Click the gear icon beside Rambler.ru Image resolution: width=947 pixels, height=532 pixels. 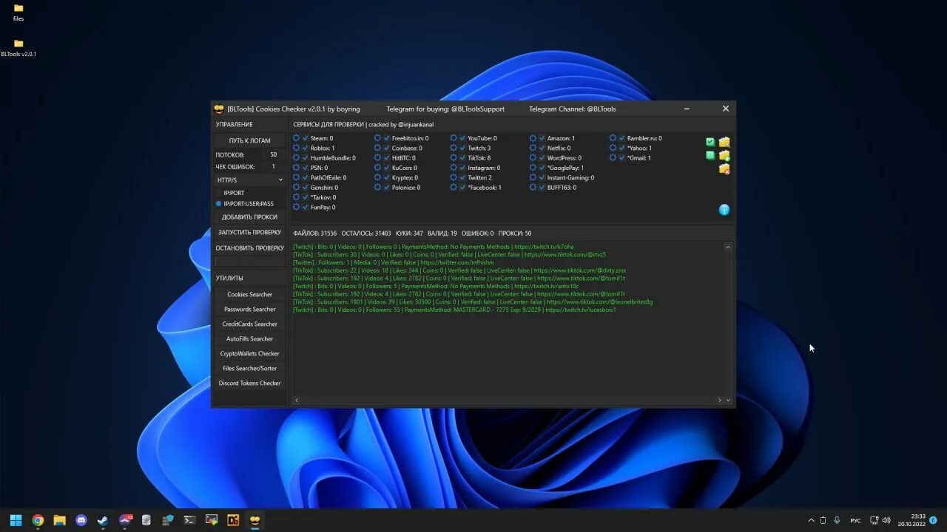[x=613, y=138]
